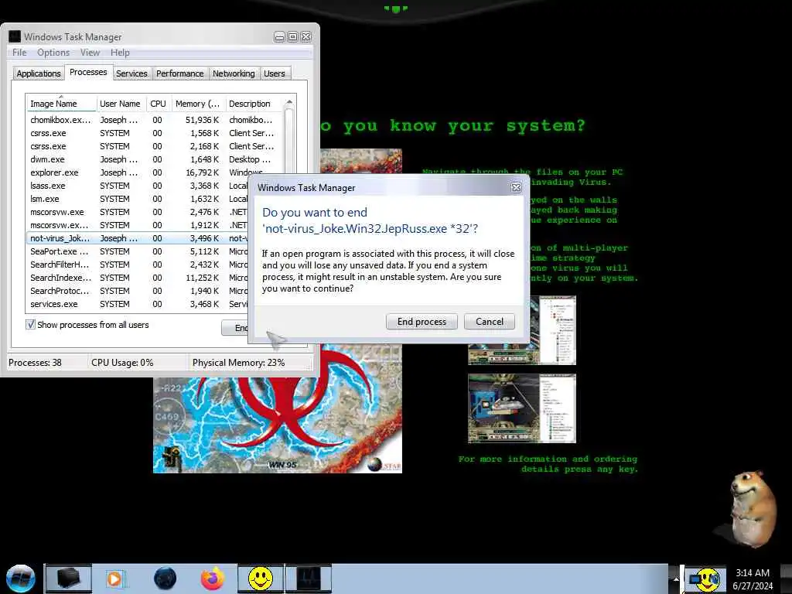The image size is (792, 594).
Task: Open the Options menu in Task Manager
Action: point(53,53)
